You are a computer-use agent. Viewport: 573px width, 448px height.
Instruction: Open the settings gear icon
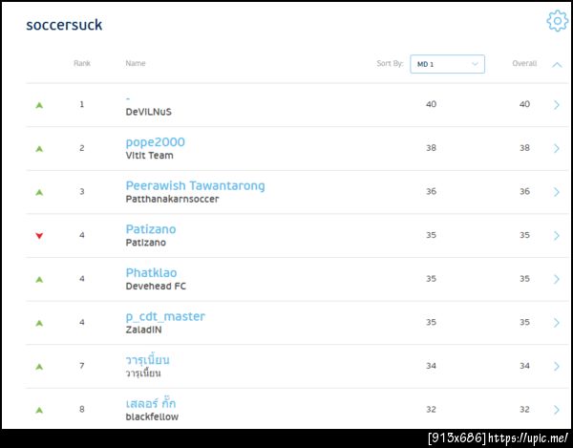(557, 21)
